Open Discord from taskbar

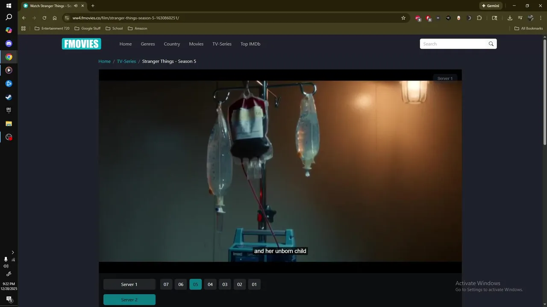click(x=9, y=43)
